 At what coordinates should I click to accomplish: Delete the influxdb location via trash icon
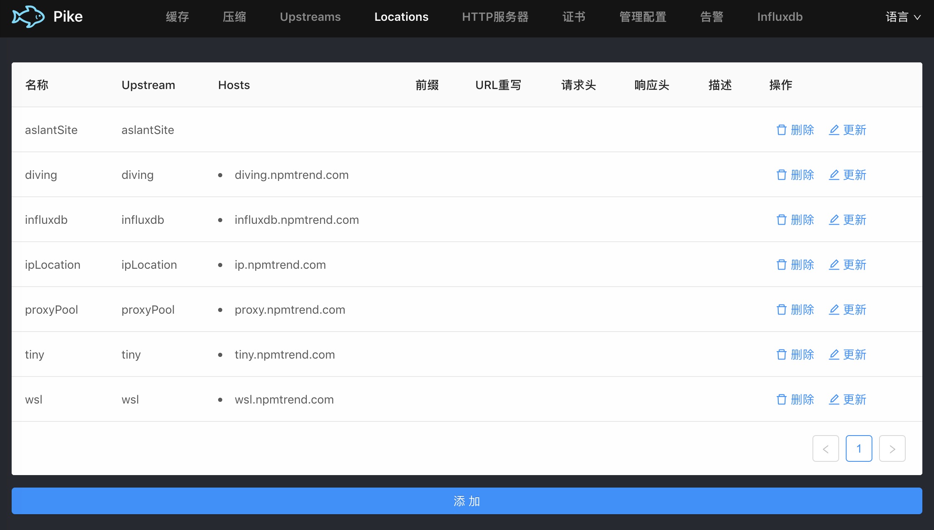point(781,220)
